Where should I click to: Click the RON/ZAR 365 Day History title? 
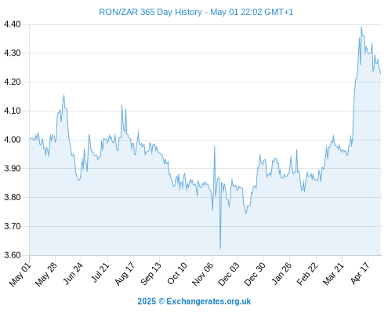tap(196, 12)
